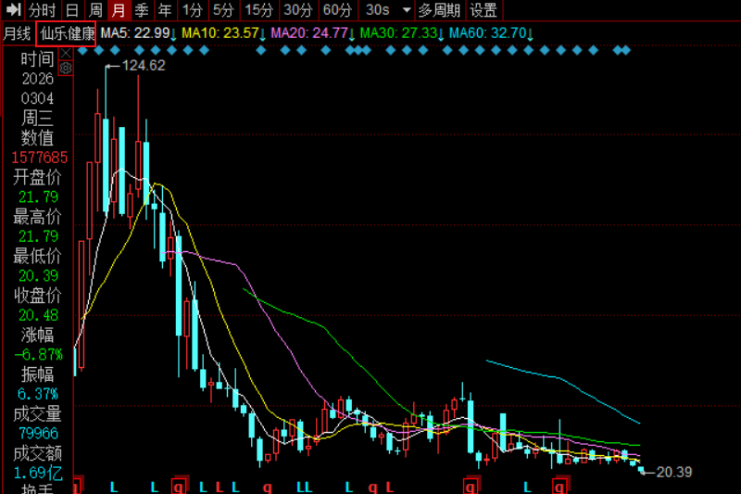Click the 最低价 label
Screen dimensions: 741x494
[37, 256]
